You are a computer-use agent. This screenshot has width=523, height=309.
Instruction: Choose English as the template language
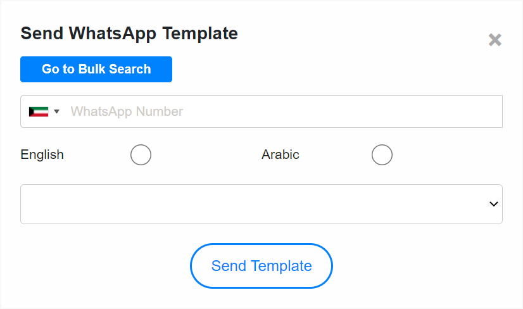tap(141, 155)
